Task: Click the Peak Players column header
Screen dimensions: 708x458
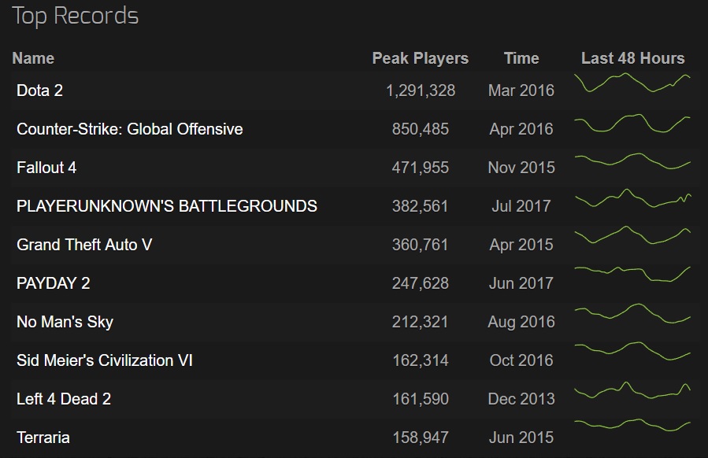Action: tap(420, 58)
